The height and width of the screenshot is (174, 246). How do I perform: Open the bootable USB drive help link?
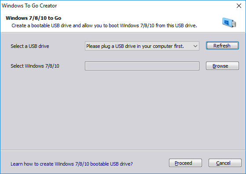(72, 164)
